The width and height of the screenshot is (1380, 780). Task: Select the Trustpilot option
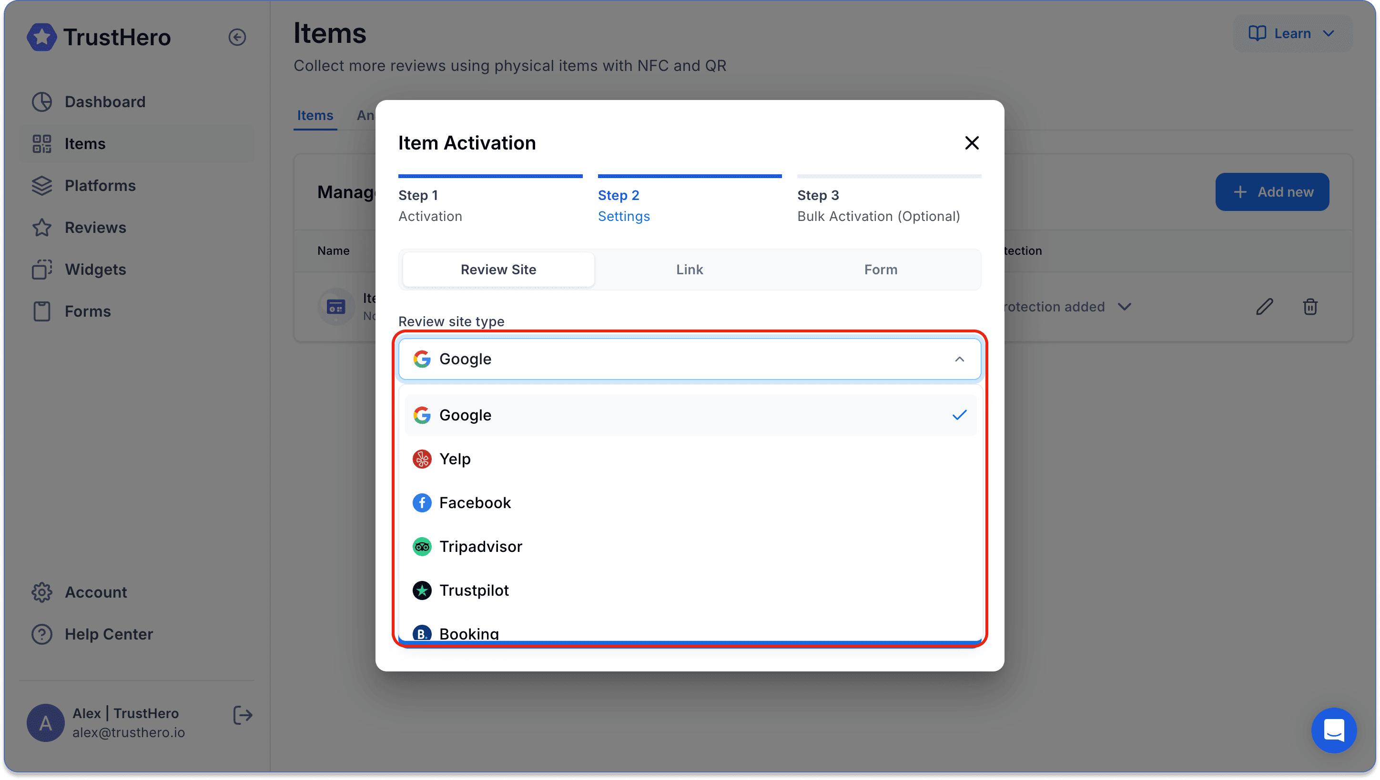pyautogui.click(x=474, y=590)
